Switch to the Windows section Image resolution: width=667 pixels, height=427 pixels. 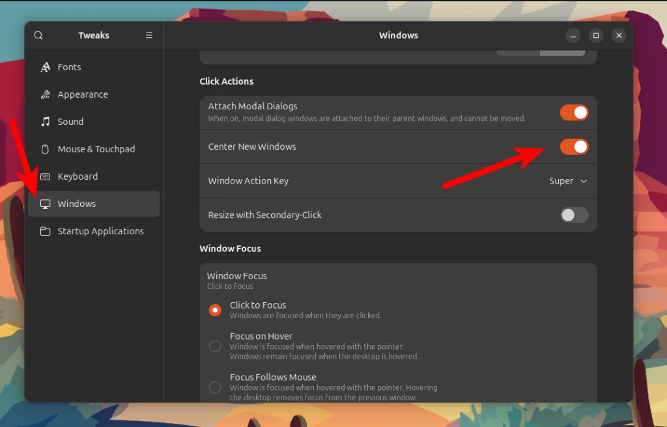point(78,204)
